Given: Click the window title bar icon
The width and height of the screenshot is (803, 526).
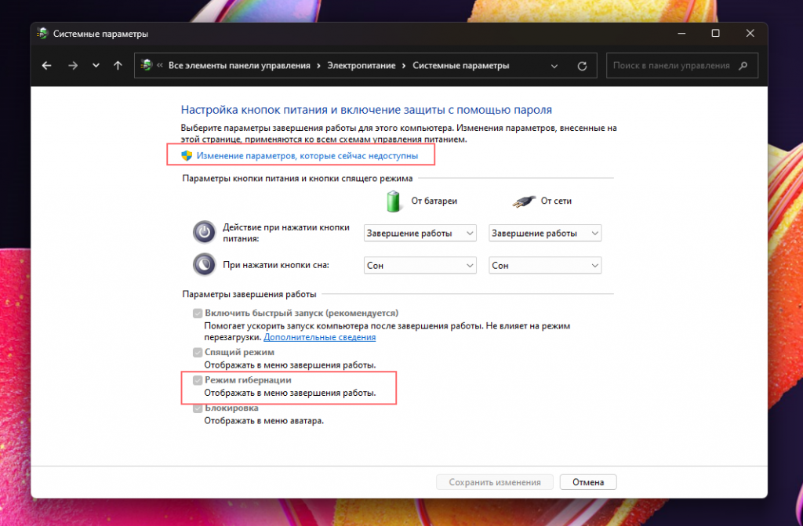Looking at the screenshot, I should point(42,33).
